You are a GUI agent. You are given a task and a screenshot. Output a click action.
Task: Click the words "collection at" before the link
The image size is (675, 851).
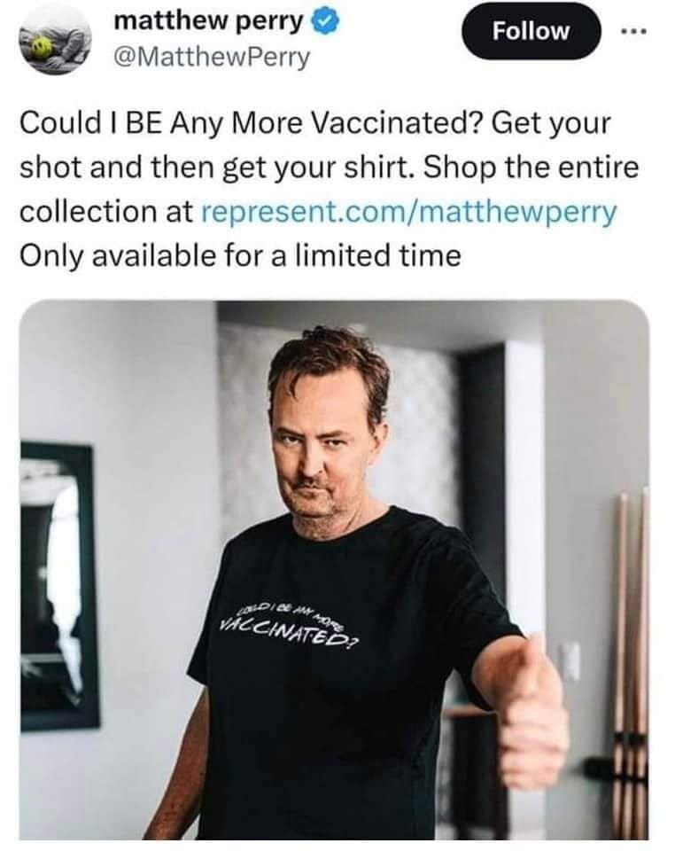point(106,211)
